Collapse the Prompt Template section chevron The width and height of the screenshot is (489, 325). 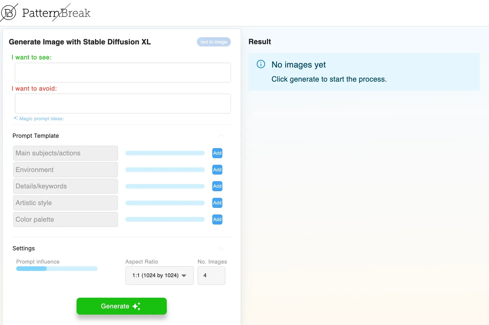(221, 136)
